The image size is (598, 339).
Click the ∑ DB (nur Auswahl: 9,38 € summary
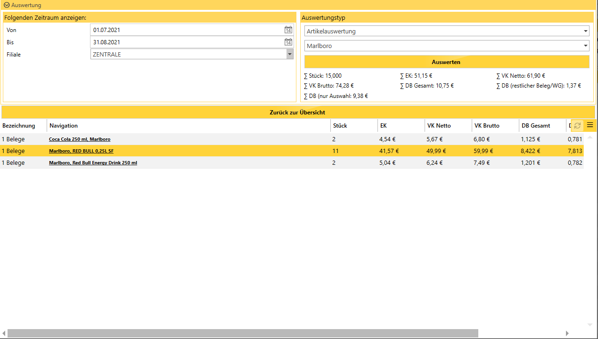tap(336, 96)
